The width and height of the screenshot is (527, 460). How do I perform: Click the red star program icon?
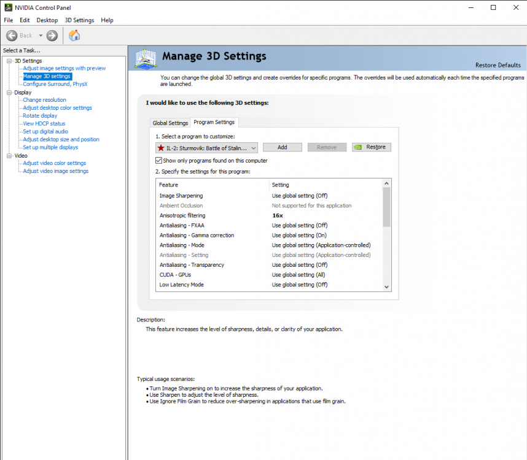coord(161,148)
